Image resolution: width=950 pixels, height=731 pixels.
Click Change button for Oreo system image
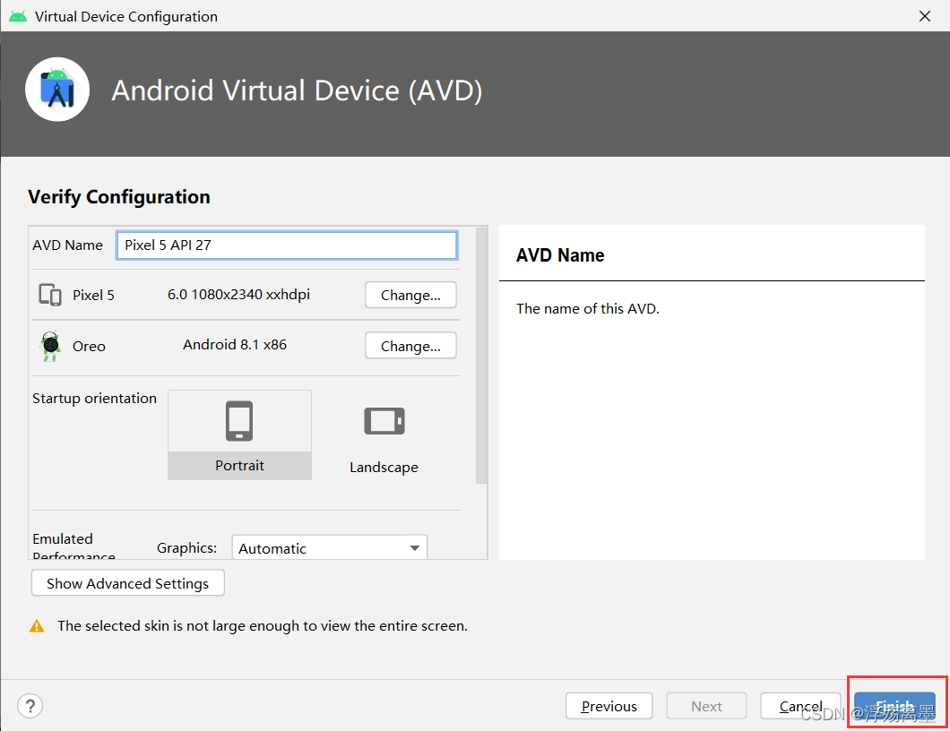410,346
